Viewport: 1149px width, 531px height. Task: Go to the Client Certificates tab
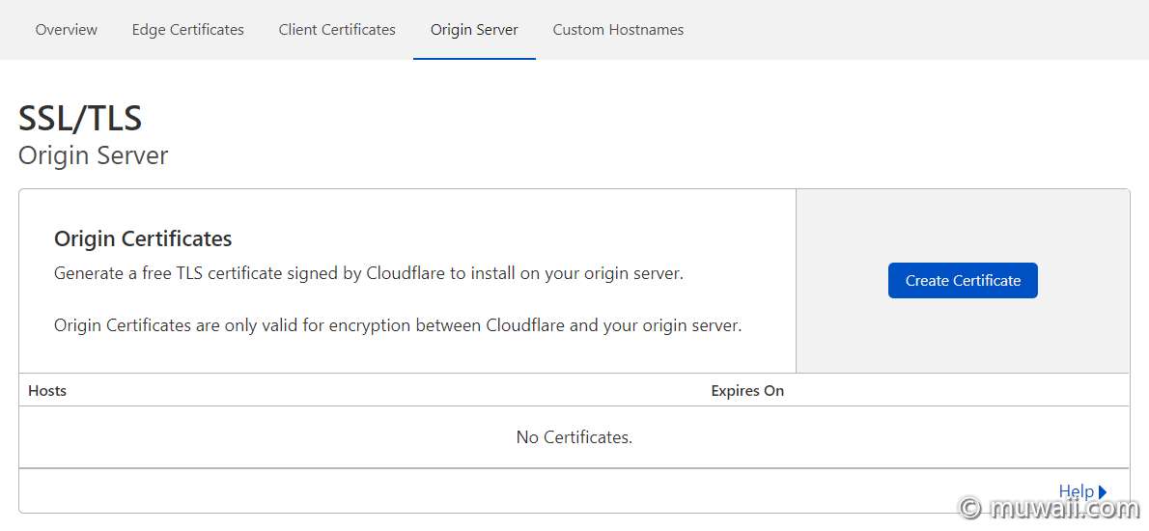(x=337, y=30)
